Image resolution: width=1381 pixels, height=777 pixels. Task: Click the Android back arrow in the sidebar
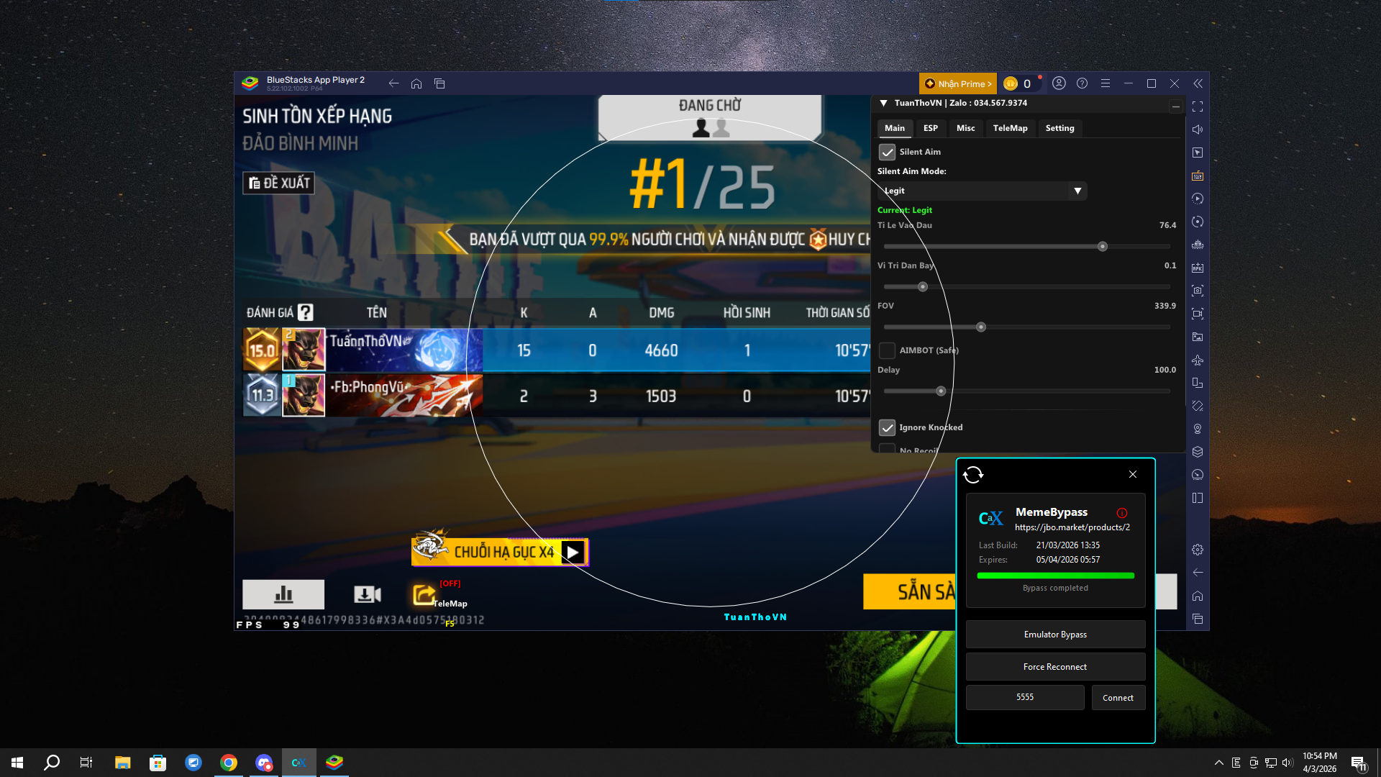[1198, 573]
